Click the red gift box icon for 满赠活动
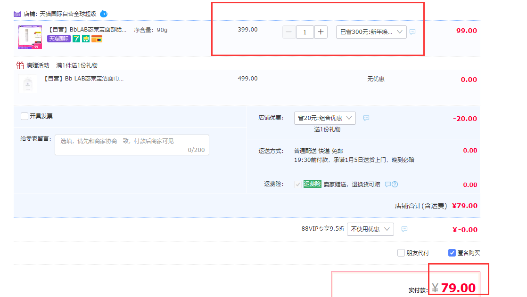This screenshot has width=527, height=297. coord(20,65)
